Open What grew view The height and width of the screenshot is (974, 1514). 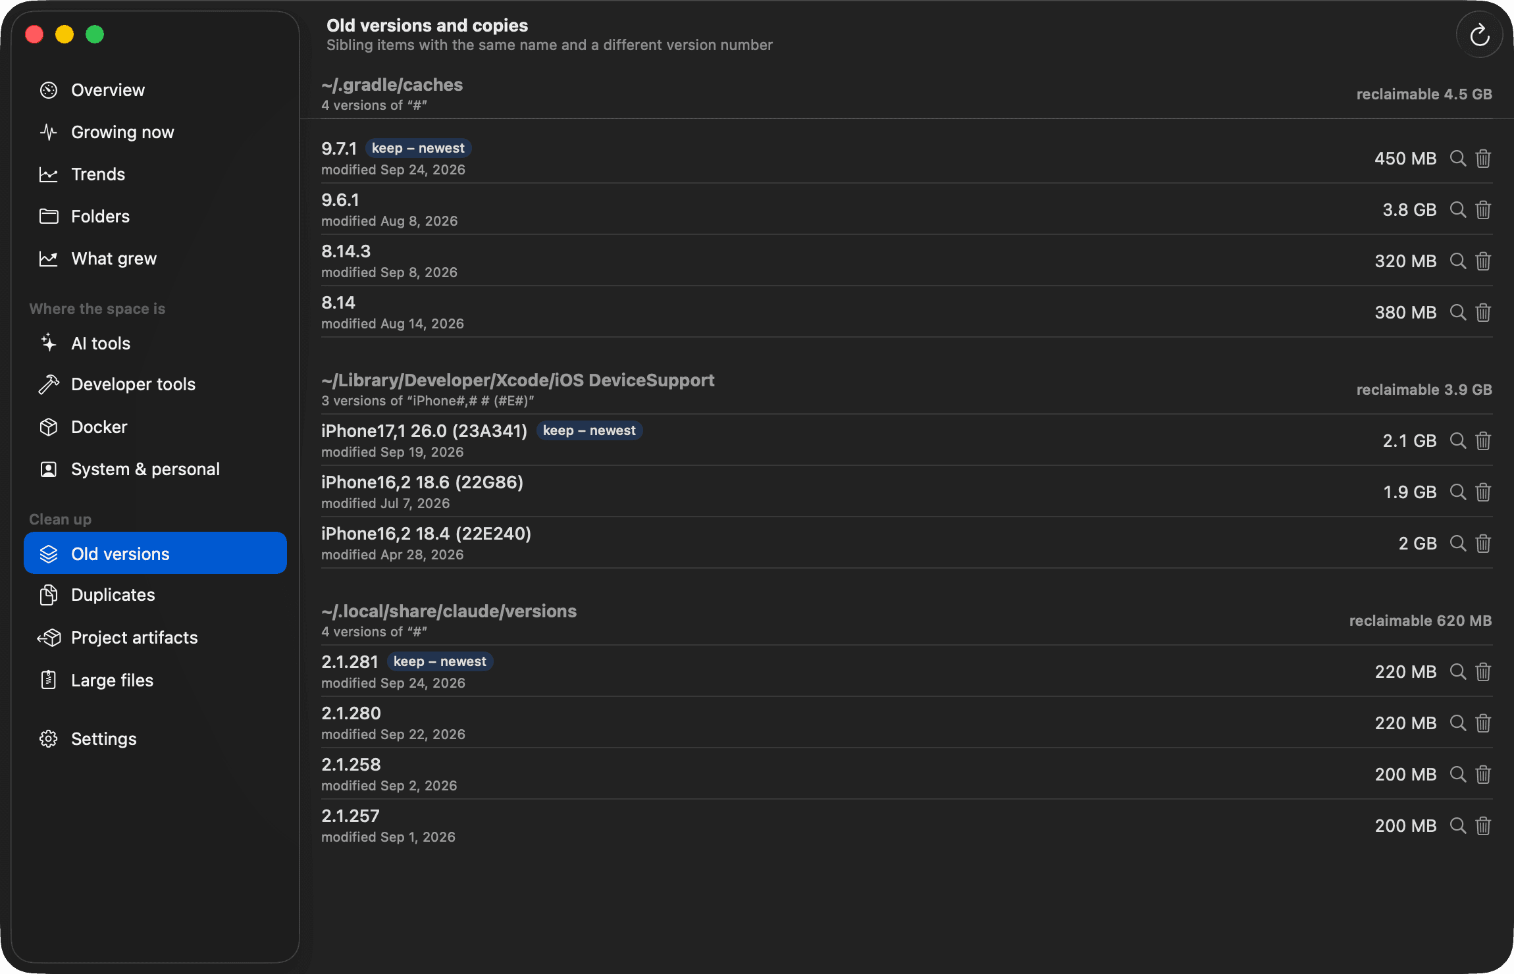click(155, 259)
